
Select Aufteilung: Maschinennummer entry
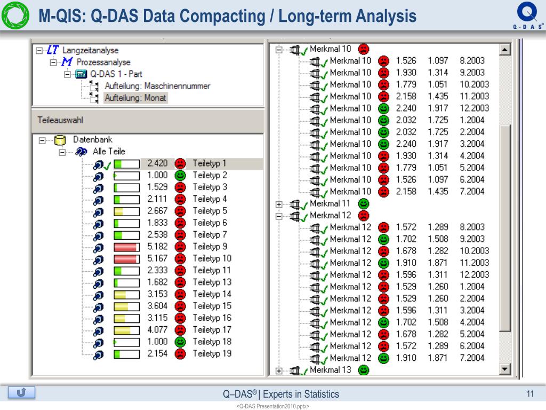coord(157,86)
